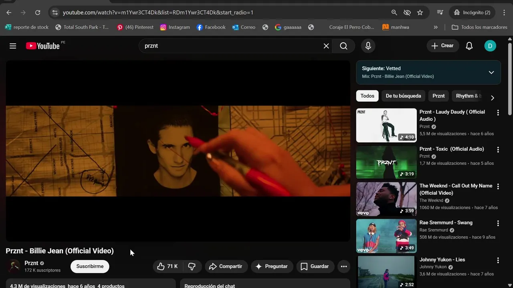Viewport: 513px width, 288px height.
Task: Dislike the video with thumbs down
Action: tap(192, 266)
